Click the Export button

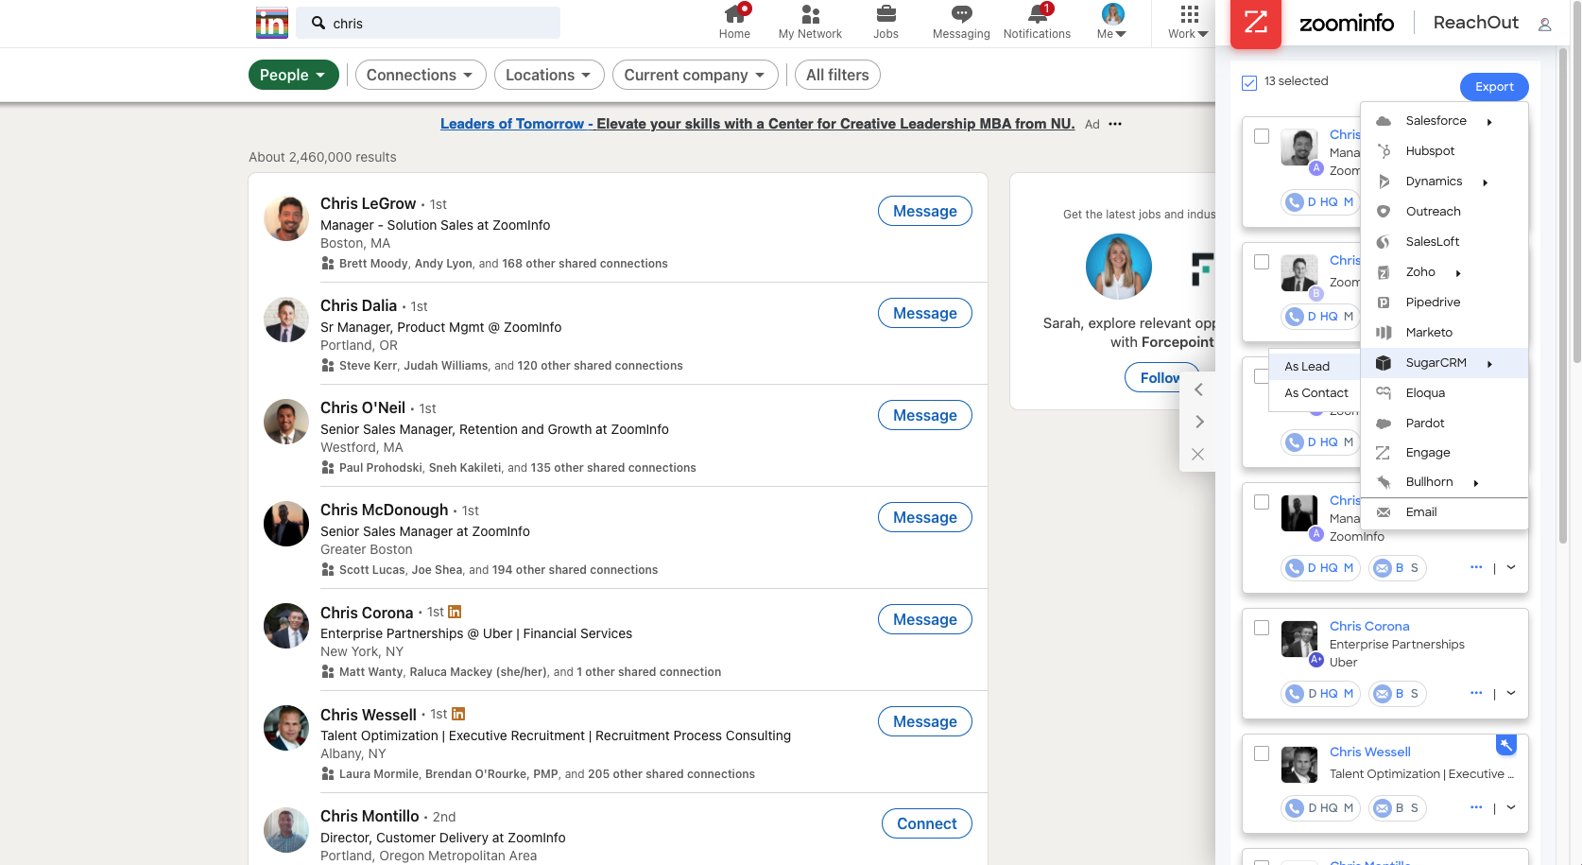[x=1494, y=86]
